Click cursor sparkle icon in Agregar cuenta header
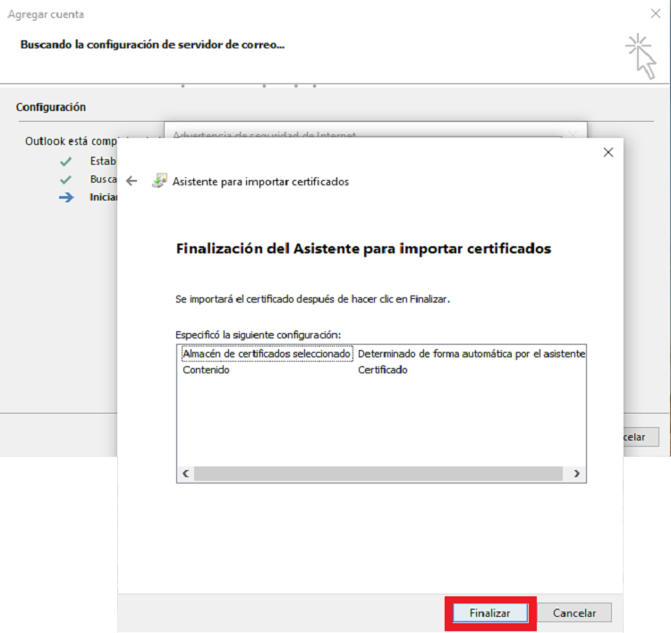This screenshot has height=633, width=671. (x=641, y=56)
